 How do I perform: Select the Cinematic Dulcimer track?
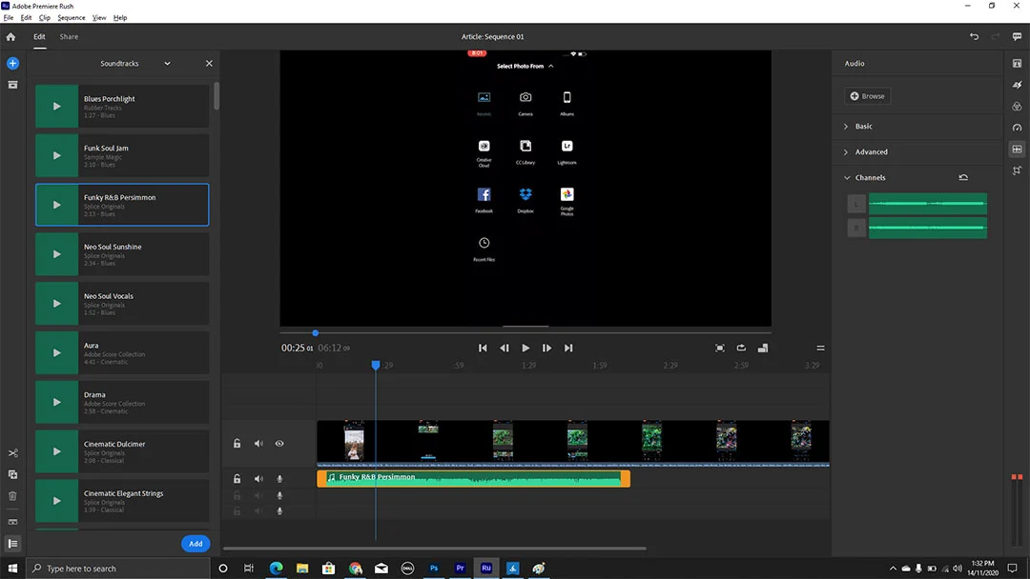(x=122, y=451)
